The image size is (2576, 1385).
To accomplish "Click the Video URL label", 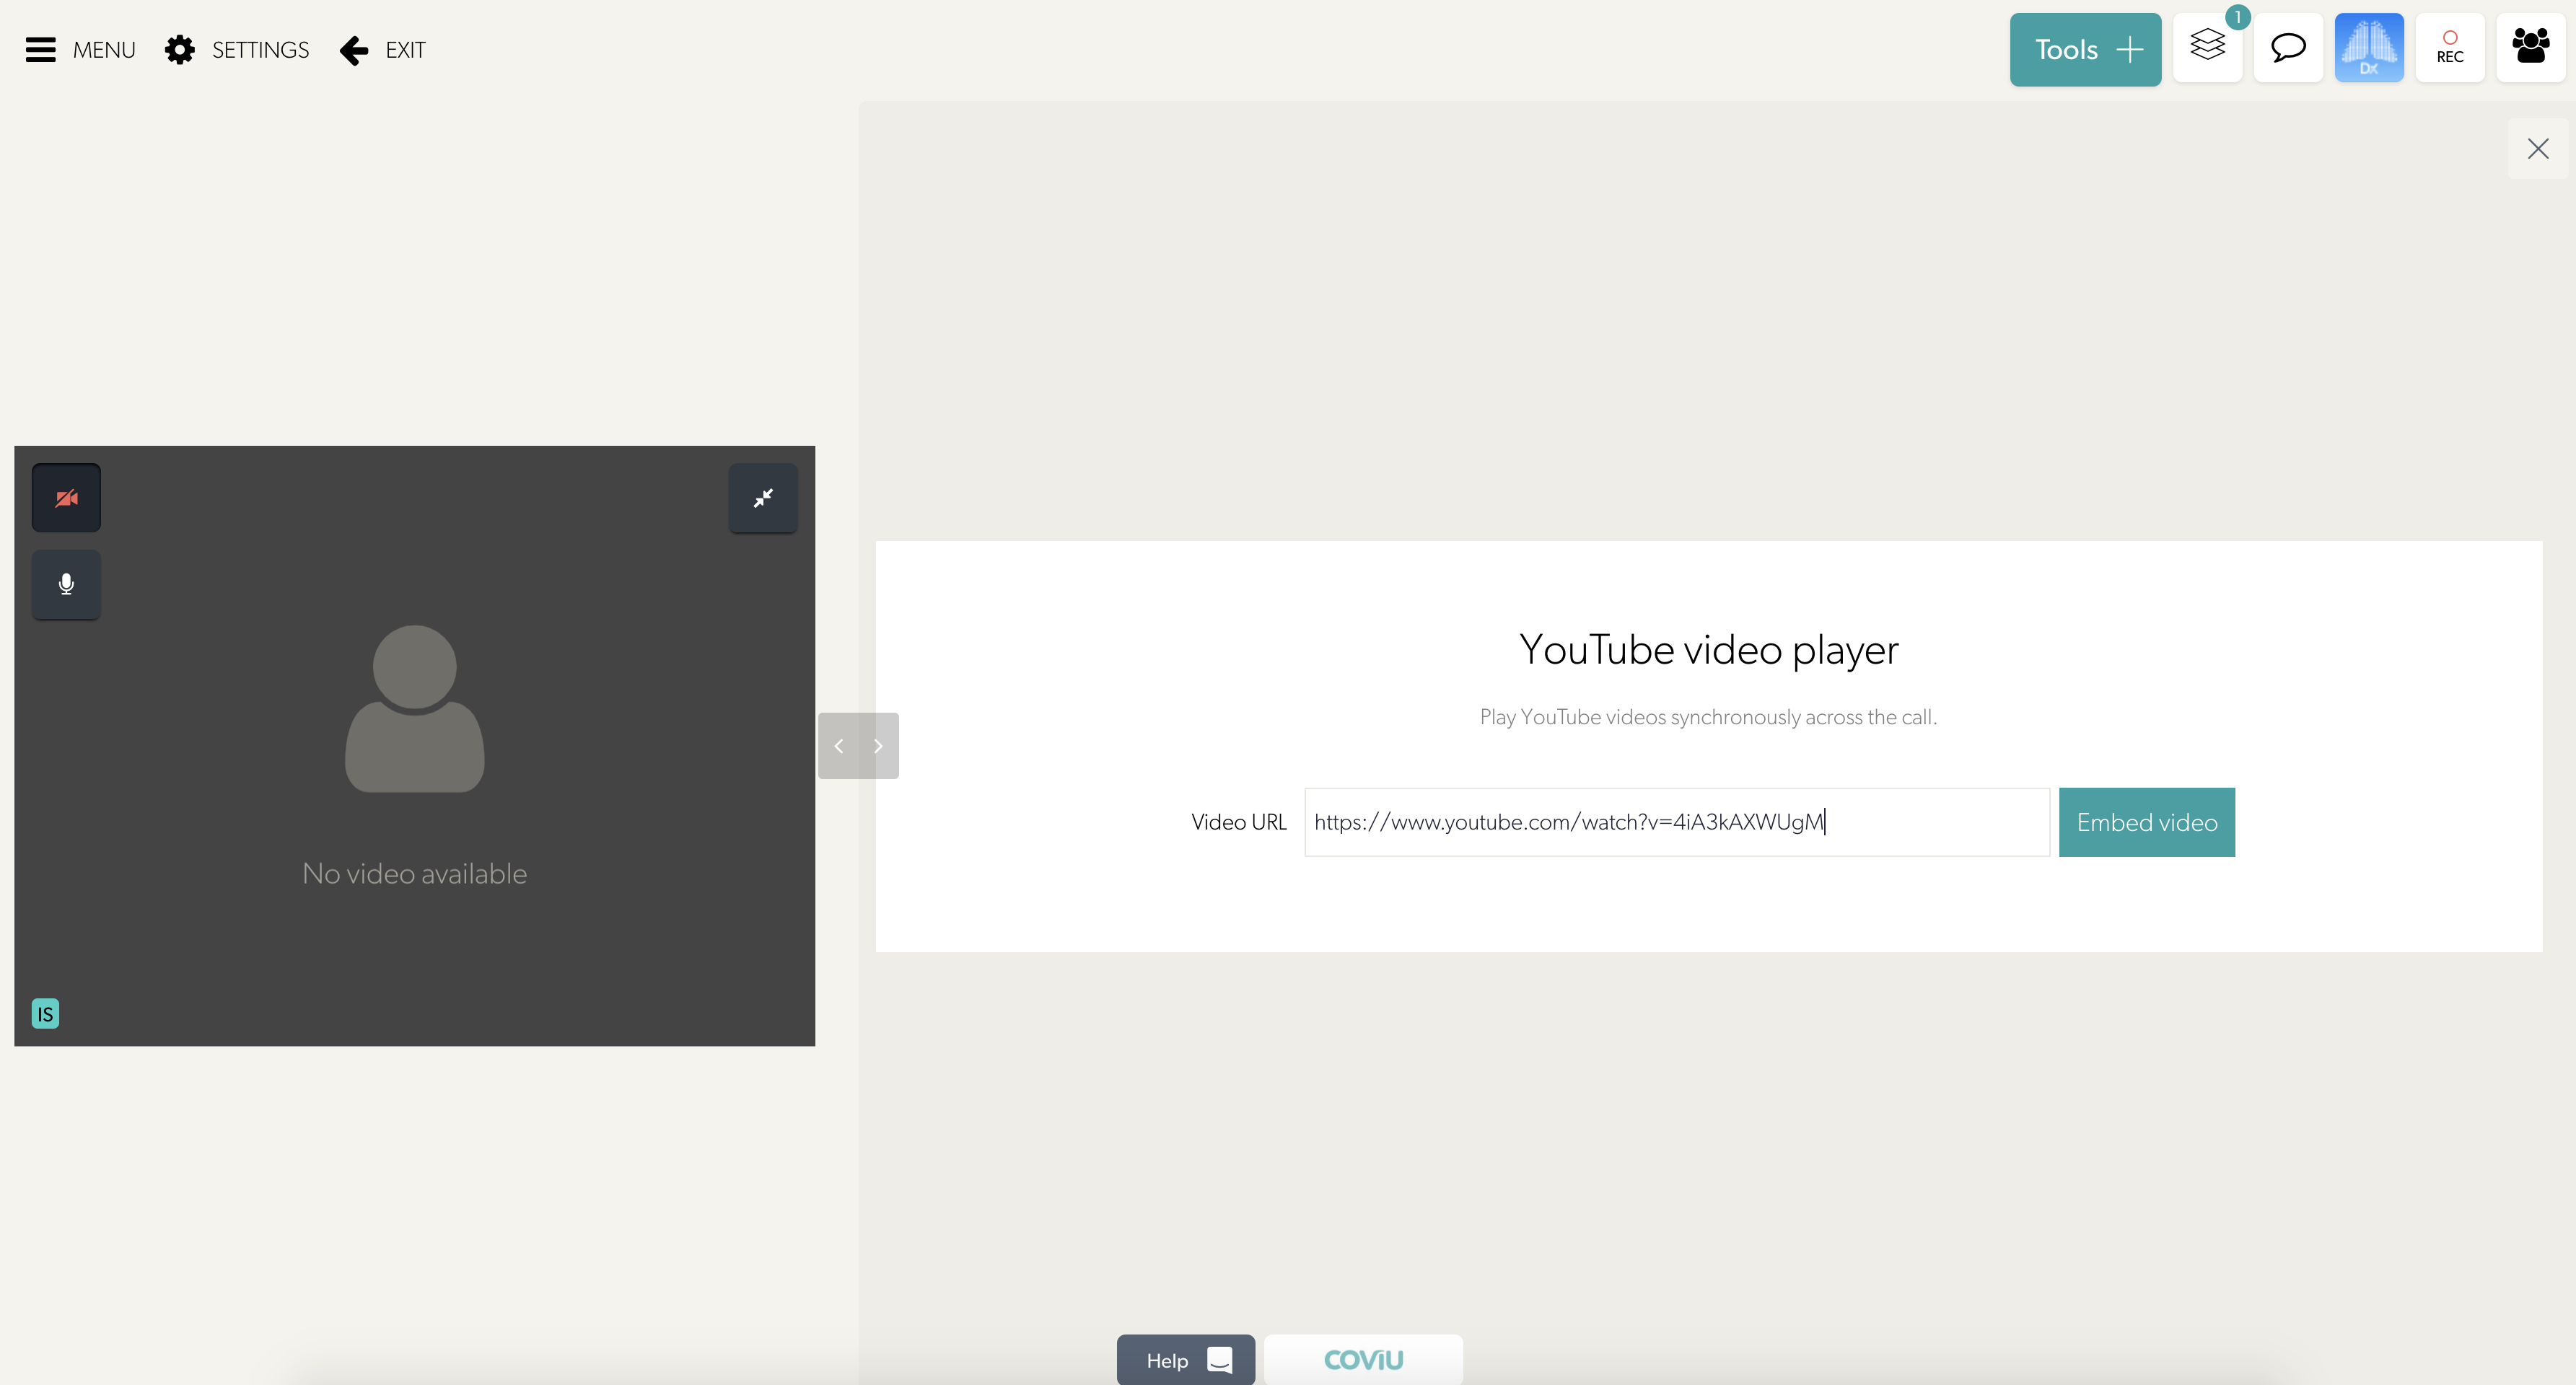I will click(1239, 822).
